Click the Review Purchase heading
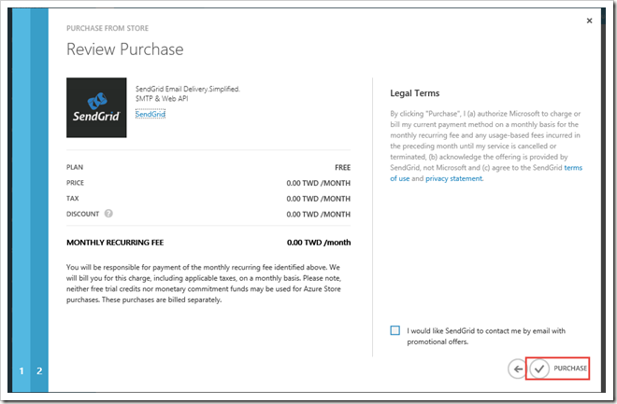This screenshot has height=404, width=617. pyautogui.click(x=125, y=49)
